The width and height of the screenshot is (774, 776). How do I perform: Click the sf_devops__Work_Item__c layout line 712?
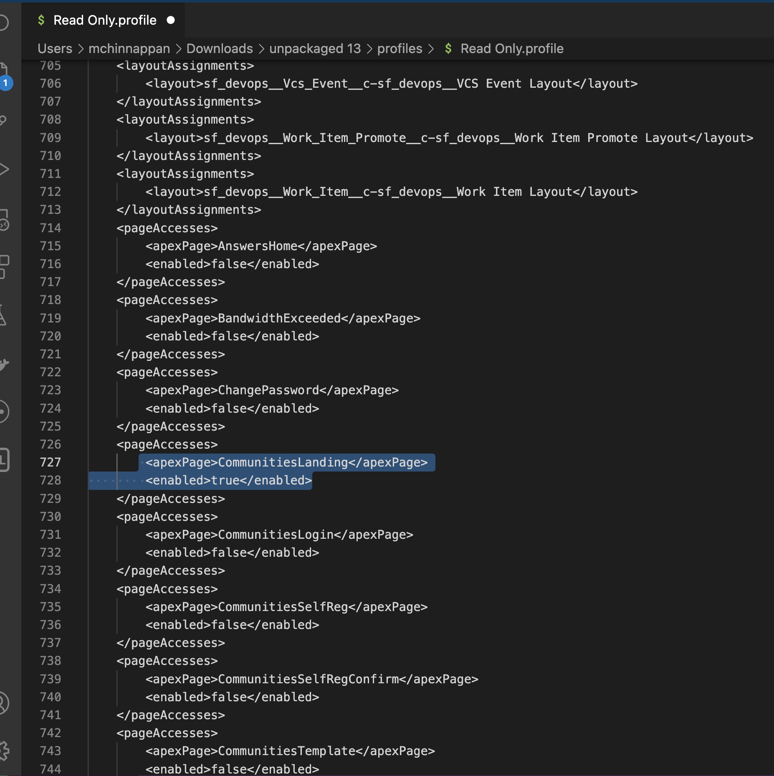391,192
